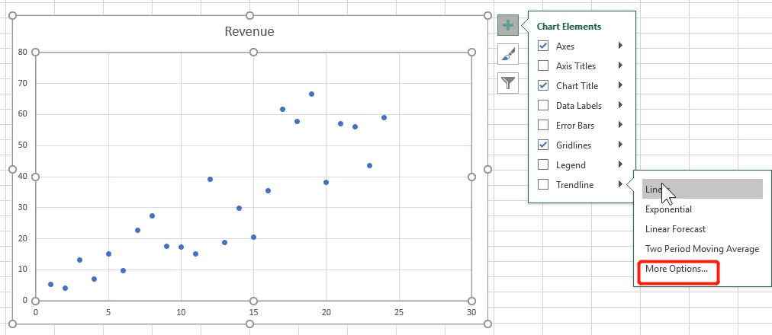This screenshot has height=335, width=772.
Task: Uncheck the Gridlines checkbox
Action: pos(543,145)
